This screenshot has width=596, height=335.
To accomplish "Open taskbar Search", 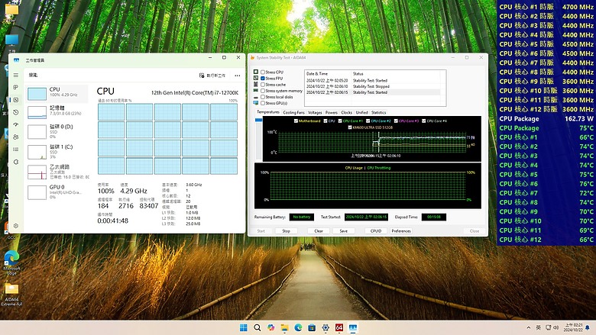I will click(258, 328).
